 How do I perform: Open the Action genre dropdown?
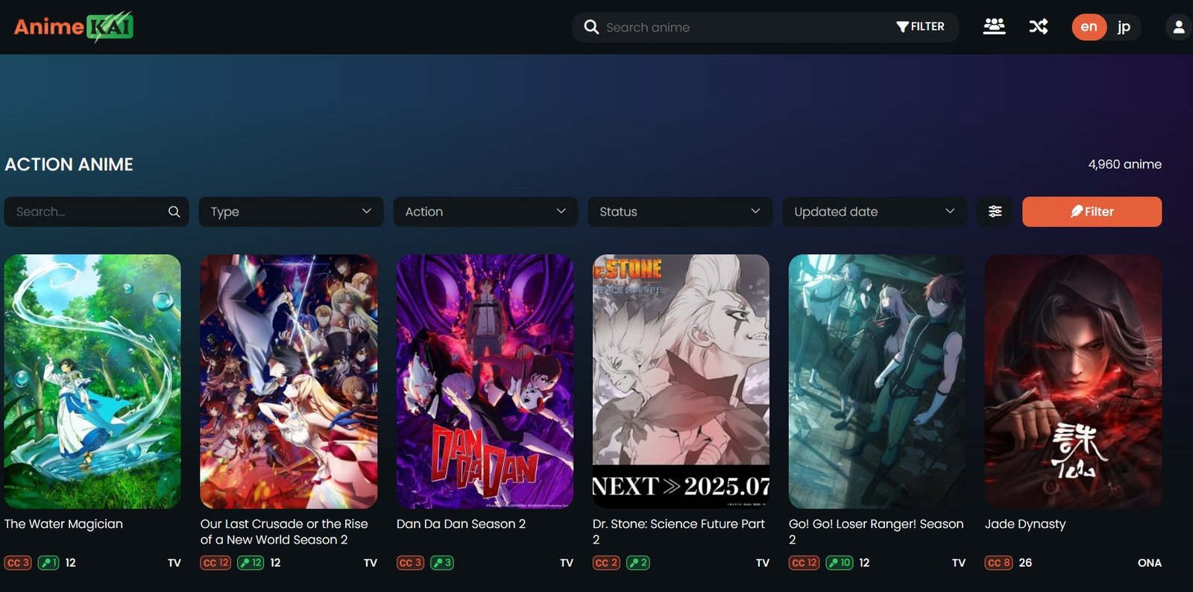point(485,212)
